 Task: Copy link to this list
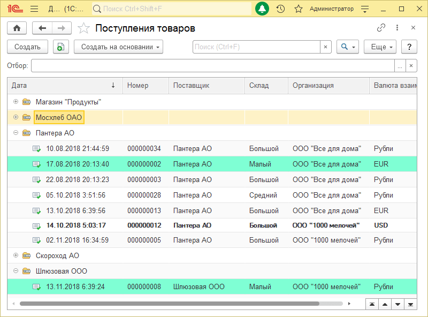(381, 28)
